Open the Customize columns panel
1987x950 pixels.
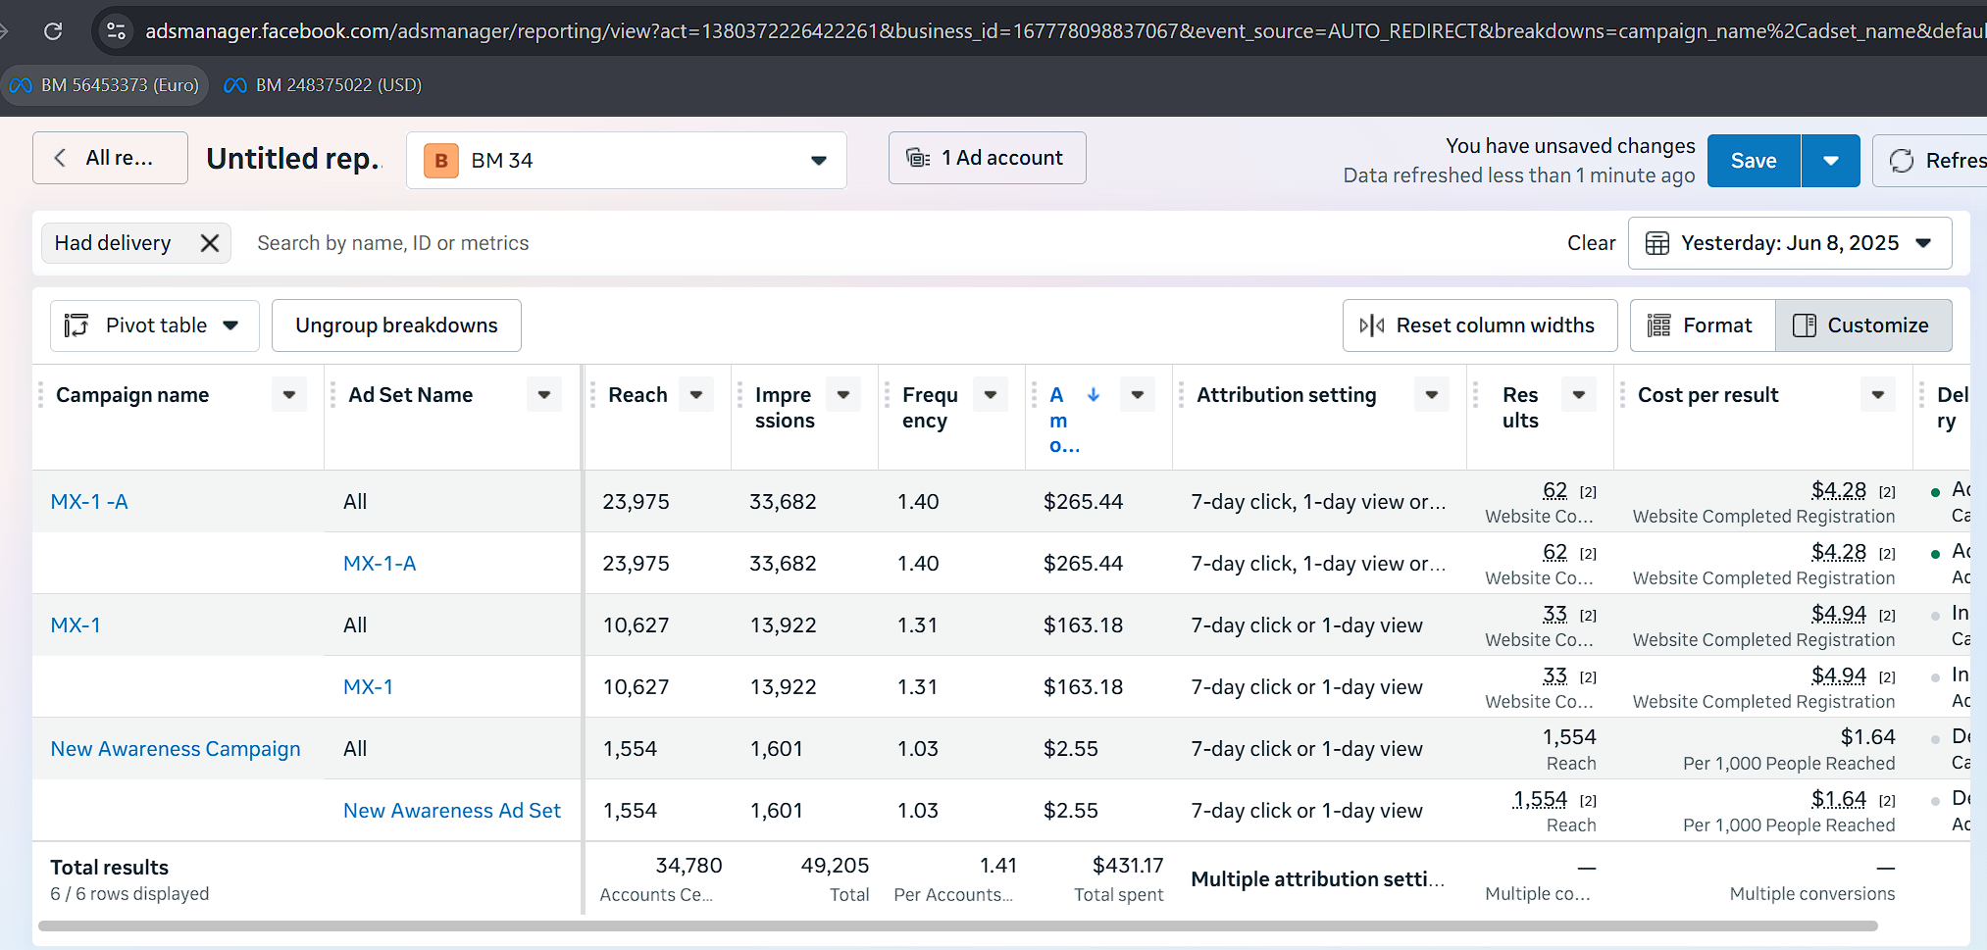[x=1863, y=325]
